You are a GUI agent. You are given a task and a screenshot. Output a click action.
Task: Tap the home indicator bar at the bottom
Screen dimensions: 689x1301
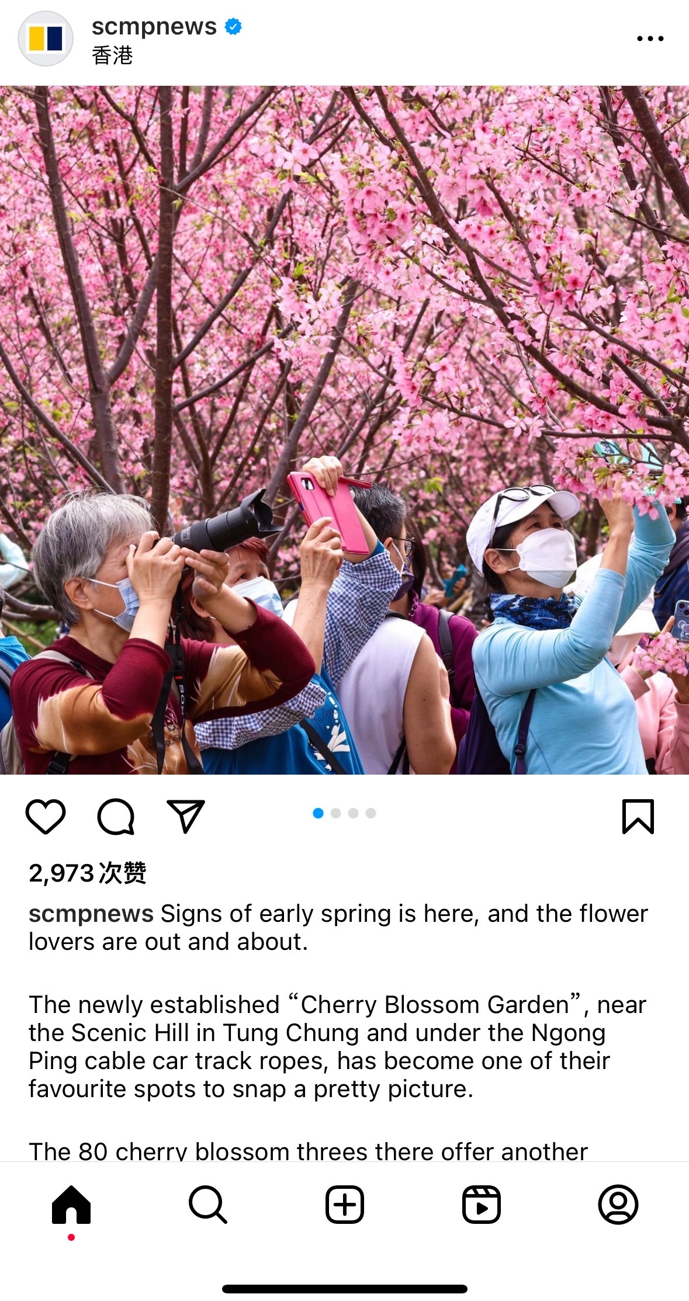(344, 1289)
